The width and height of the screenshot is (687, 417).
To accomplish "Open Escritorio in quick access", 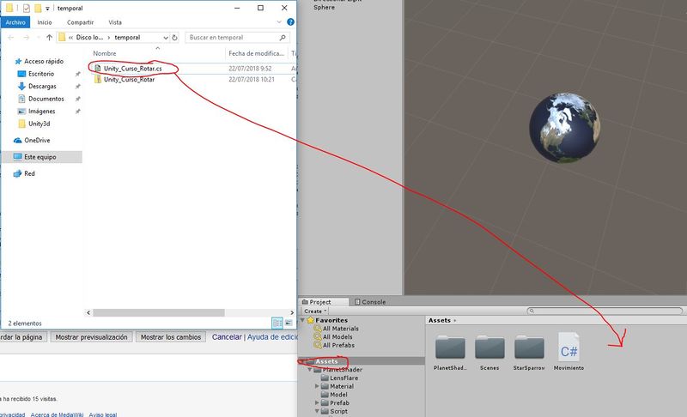I will coord(41,74).
